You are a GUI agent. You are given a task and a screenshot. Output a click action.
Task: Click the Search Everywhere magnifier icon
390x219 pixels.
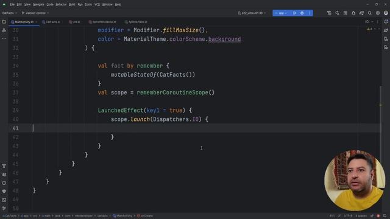pos(370,13)
